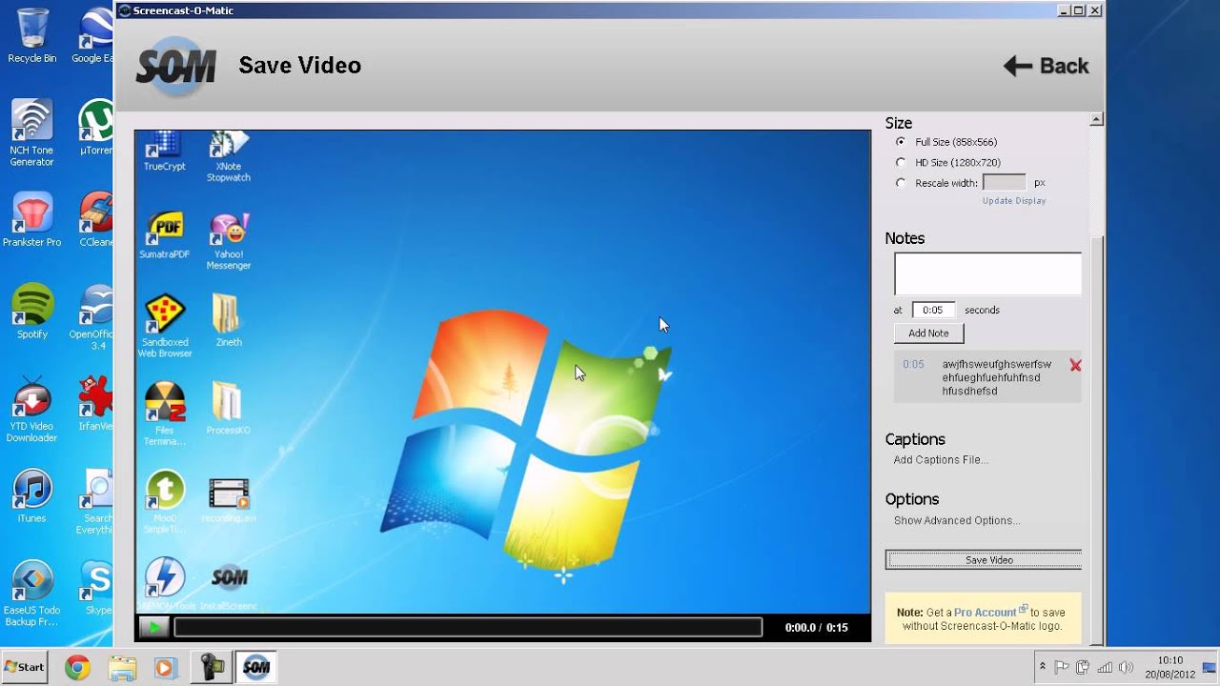
Task: Click the SOM logo
Action: coord(176,66)
